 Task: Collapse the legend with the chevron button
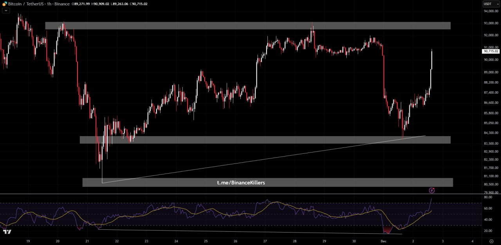pyautogui.click(x=6, y=11)
